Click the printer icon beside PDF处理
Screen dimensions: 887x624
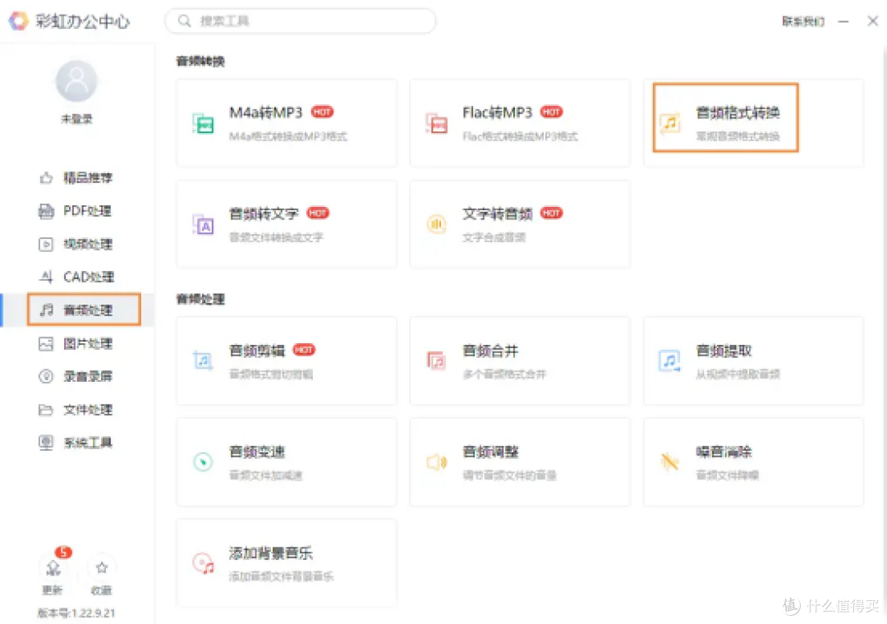46,211
